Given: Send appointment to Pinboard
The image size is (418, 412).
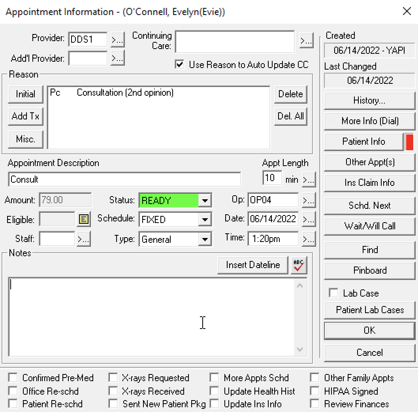Looking at the screenshot, I should tap(369, 270).
